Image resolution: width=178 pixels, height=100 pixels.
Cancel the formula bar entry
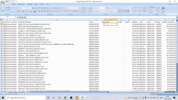tap(20, 17)
